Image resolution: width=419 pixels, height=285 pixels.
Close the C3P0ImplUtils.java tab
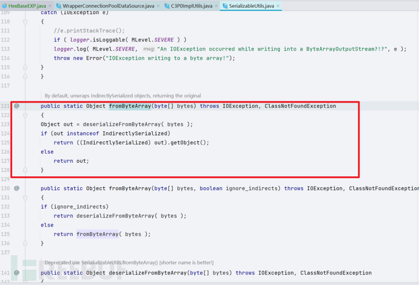click(x=216, y=6)
